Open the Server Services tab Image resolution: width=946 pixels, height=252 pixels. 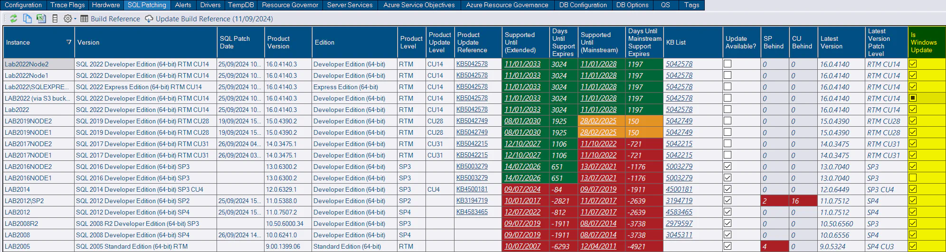click(350, 5)
